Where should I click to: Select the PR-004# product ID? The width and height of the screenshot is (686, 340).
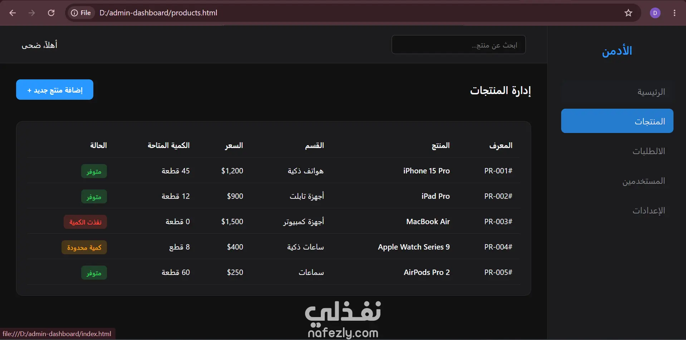tap(498, 247)
